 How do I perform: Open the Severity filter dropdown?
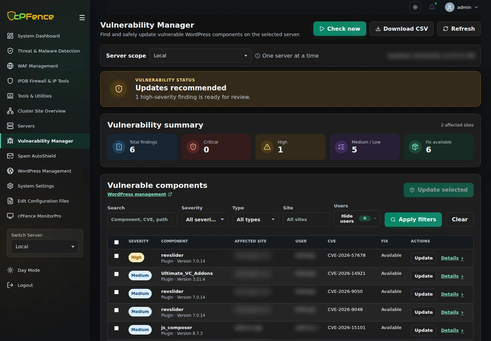click(205, 220)
